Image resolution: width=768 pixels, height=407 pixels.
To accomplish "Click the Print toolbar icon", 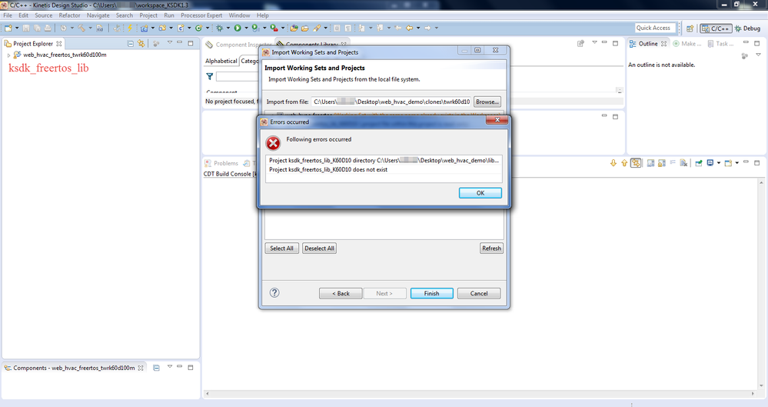I will tap(48, 28).
